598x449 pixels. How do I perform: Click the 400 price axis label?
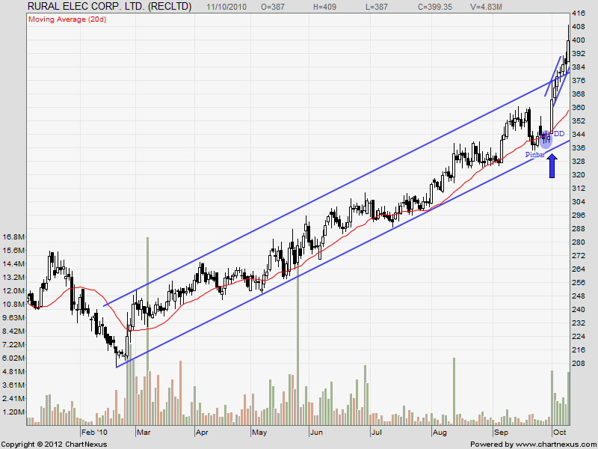click(x=579, y=40)
